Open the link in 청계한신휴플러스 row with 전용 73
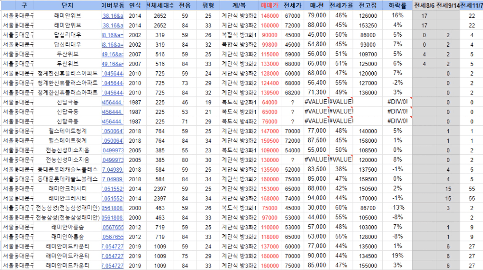This screenshot has height=270, width=483. (113, 83)
